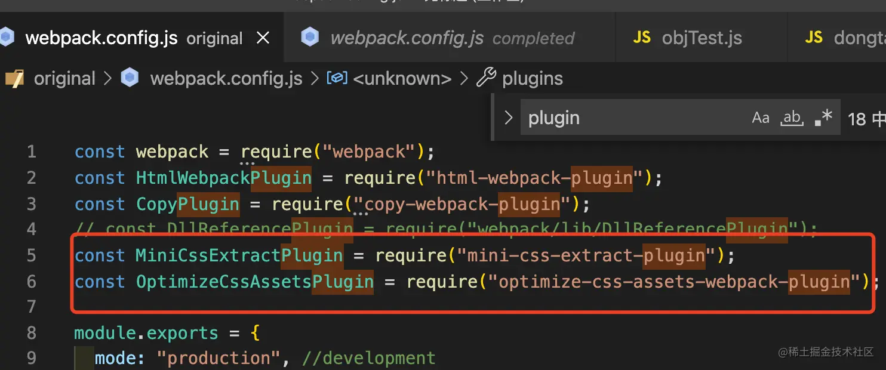Viewport: 886px width, 370px height.
Task: Enable Use Regular Expression search
Action: coord(823,118)
